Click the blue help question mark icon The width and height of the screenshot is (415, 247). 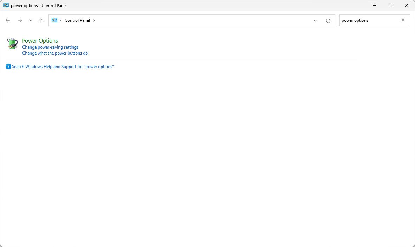(8, 66)
